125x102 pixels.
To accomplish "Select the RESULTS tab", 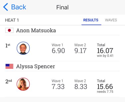I will point(91,20).
